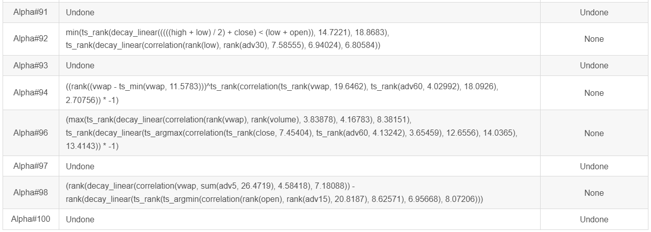Screen dimensions: 651x232
Task: Select the Alpha#97 name cell
Action: click(x=31, y=166)
